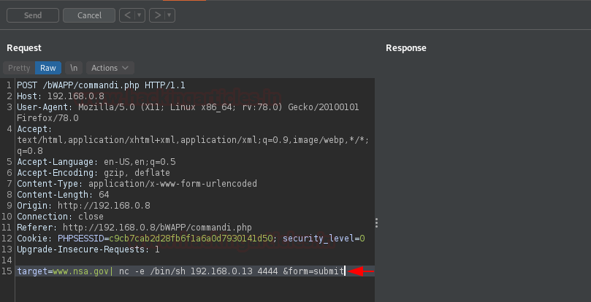Viewport: 591px width, 302px height.
Task: Toggle the \n non-printable characters button
Action: [x=74, y=68]
